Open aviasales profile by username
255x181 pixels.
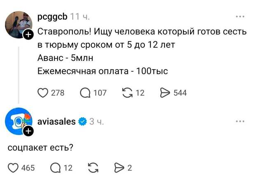tap(56, 121)
